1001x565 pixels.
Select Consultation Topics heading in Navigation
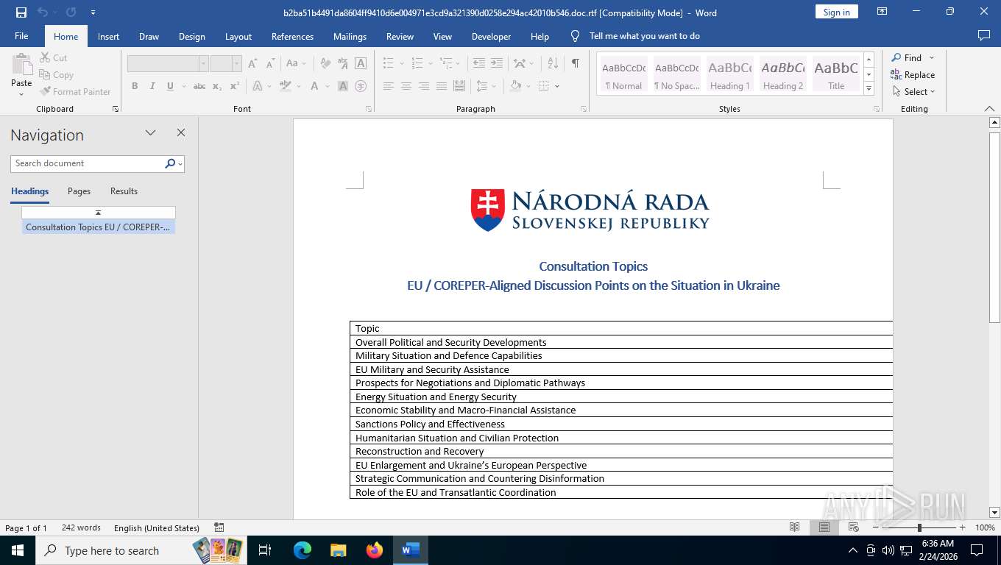click(98, 227)
